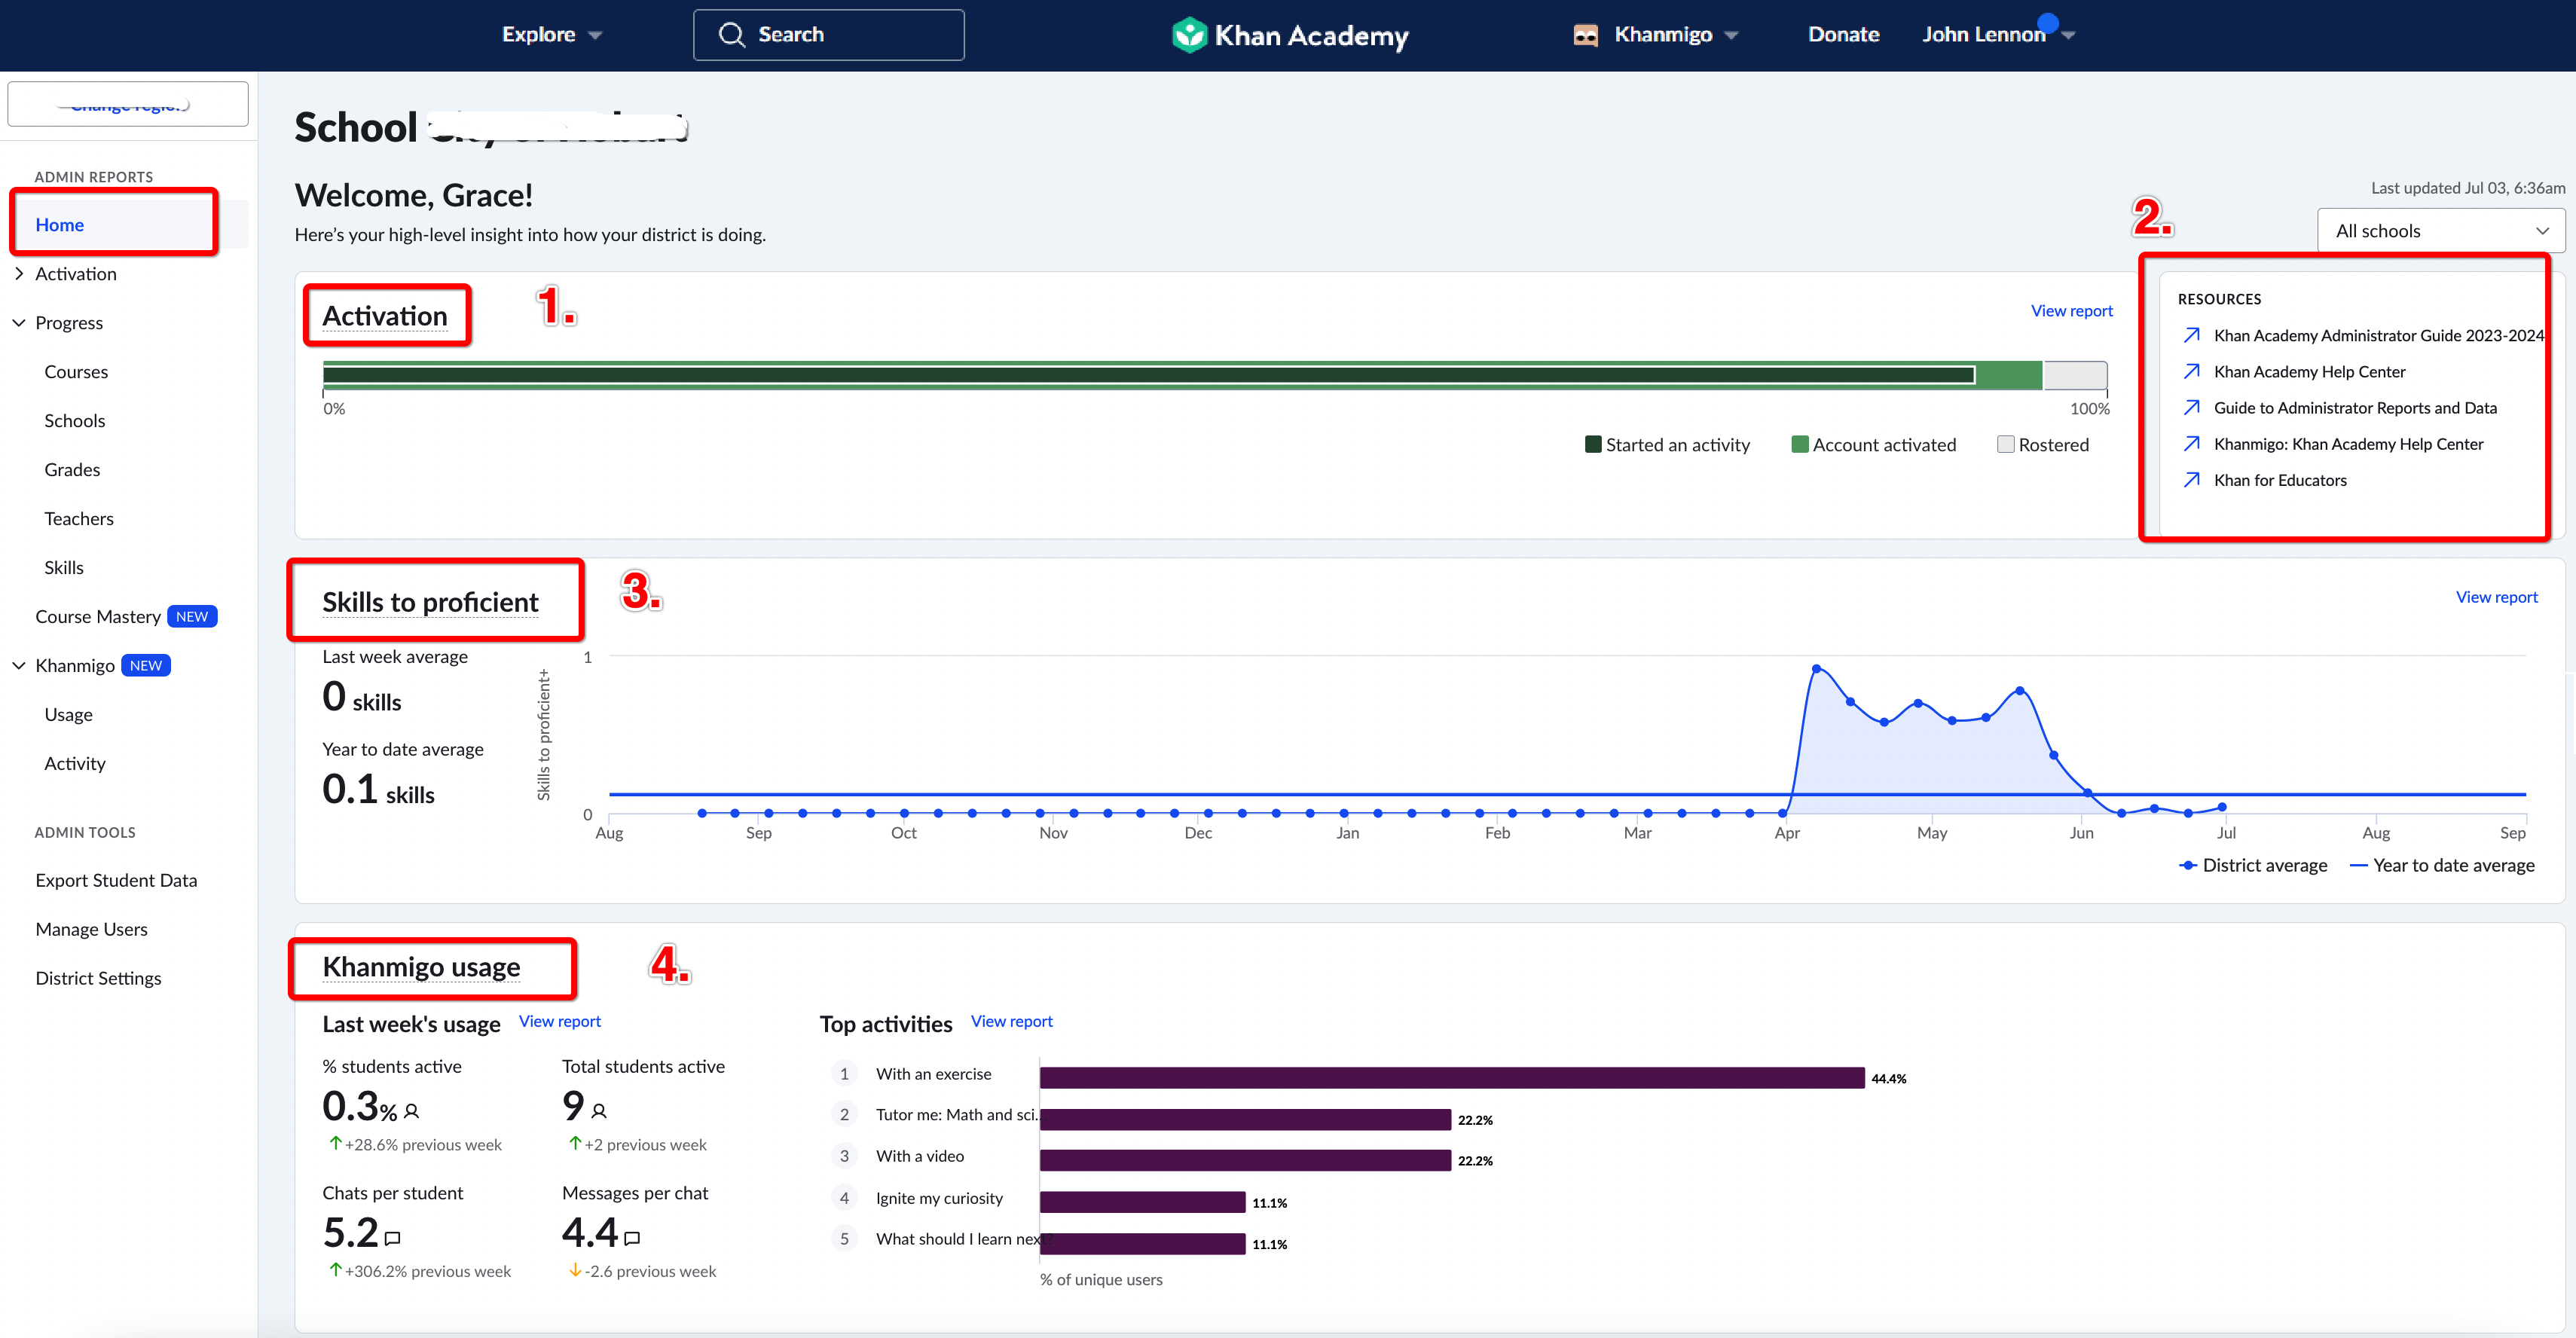Collapse the Progress sidebar section chevron

19,322
